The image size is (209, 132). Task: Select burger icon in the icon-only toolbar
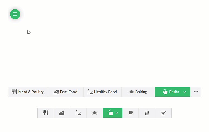(x=62, y=113)
